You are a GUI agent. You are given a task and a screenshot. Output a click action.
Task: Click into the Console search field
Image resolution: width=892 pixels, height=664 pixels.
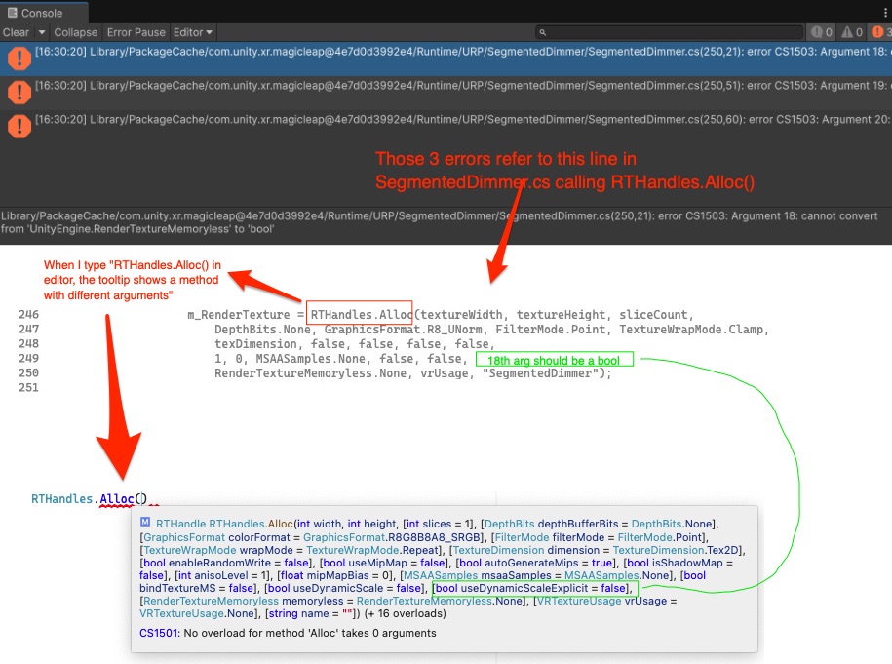(669, 32)
